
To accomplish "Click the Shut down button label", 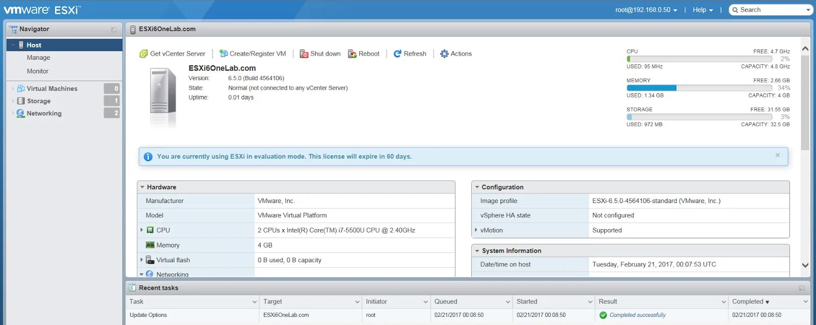I will [325, 54].
